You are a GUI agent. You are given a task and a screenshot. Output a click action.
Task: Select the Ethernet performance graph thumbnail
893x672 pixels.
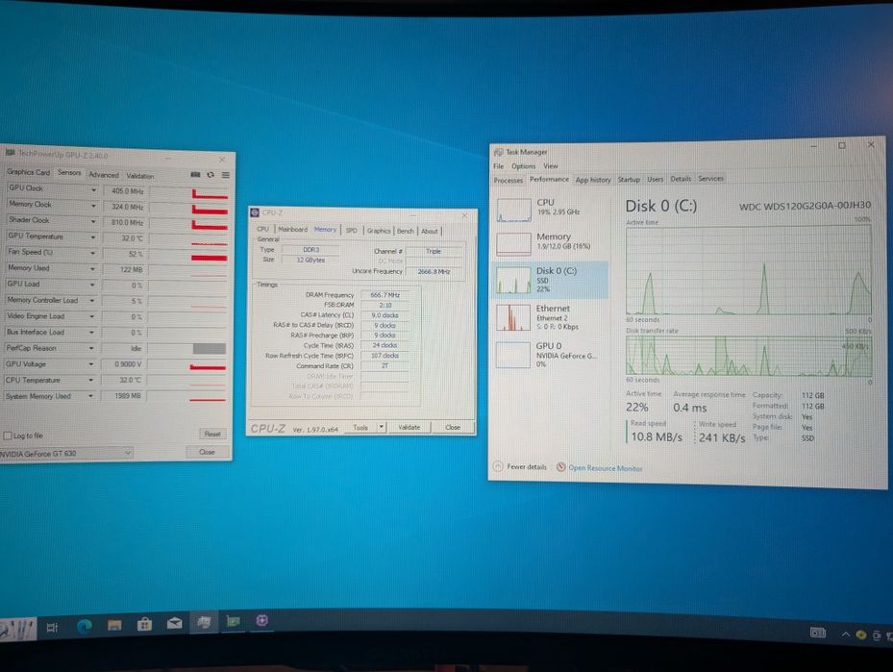coord(513,317)
